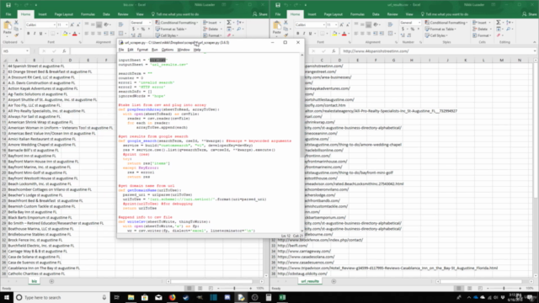Open Excel from the taskbar
Viewport: 539px width, 303px height.
coord(282,297)
